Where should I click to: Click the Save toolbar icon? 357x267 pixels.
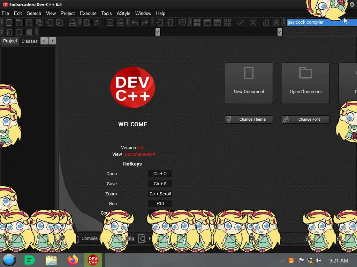tap(29, 23)
